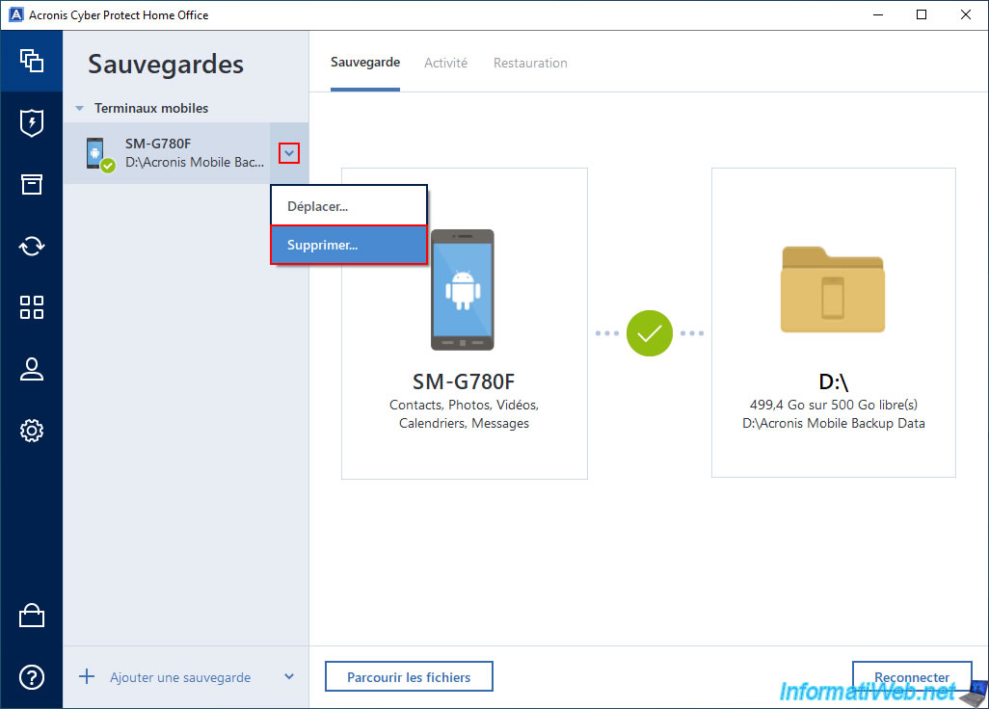Click the Terminaux mobiles group label

pyautogui.click(x=151, y=109)
